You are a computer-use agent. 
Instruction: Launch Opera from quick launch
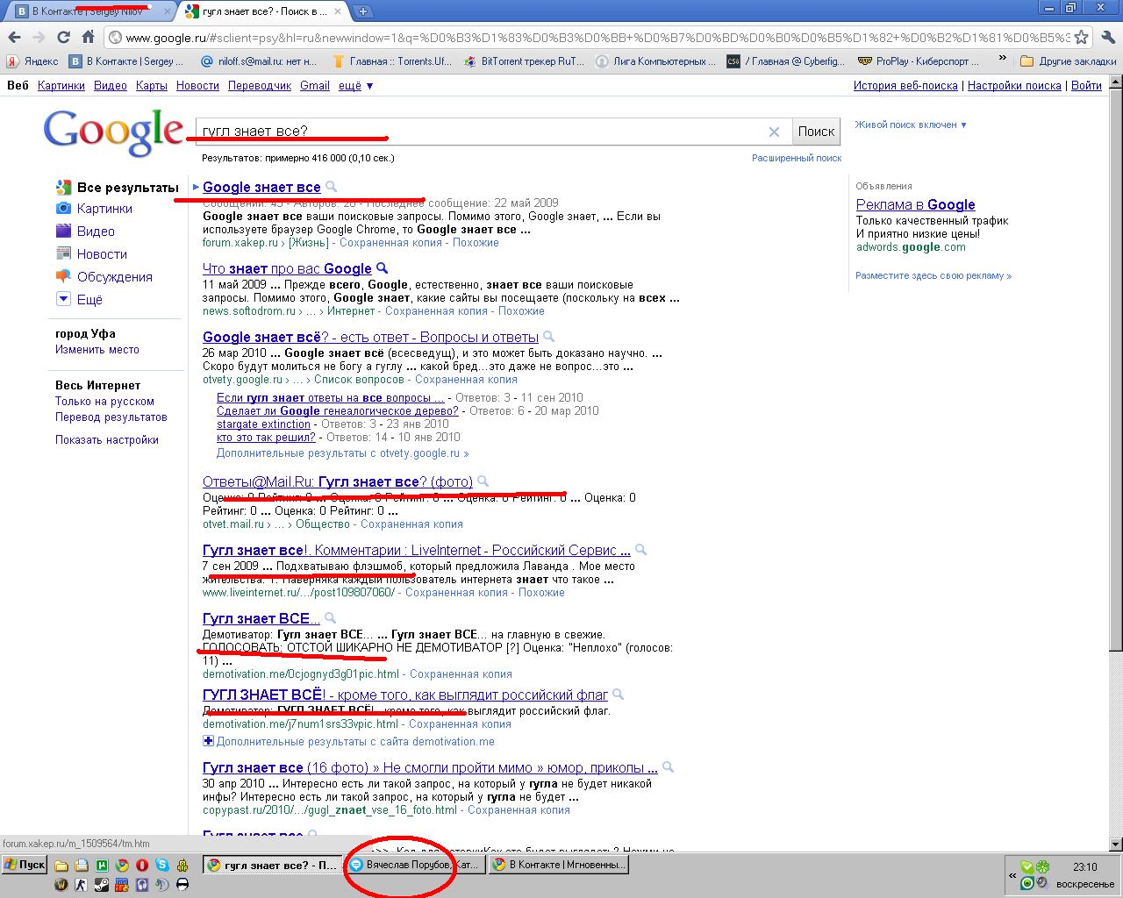pyautogui.click(x=141, y=865)
